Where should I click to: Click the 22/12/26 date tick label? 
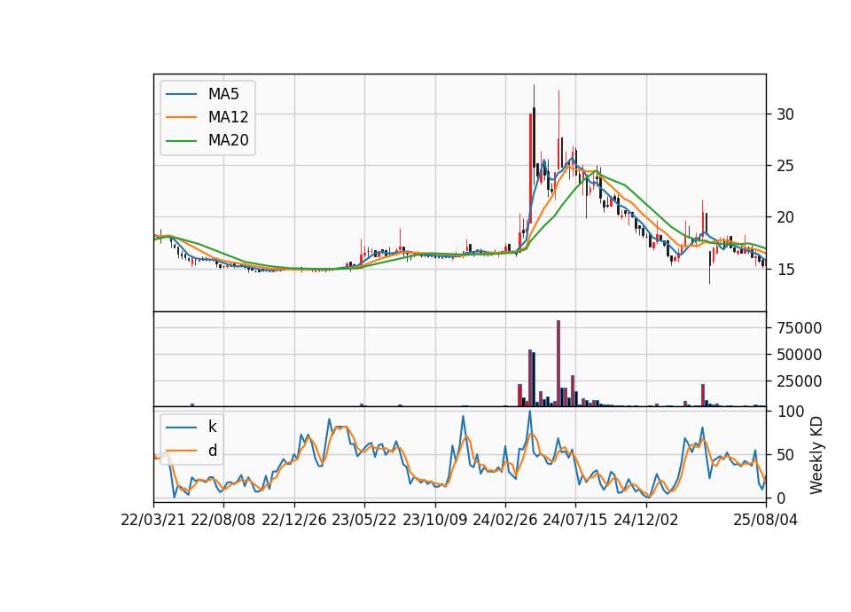294,521
